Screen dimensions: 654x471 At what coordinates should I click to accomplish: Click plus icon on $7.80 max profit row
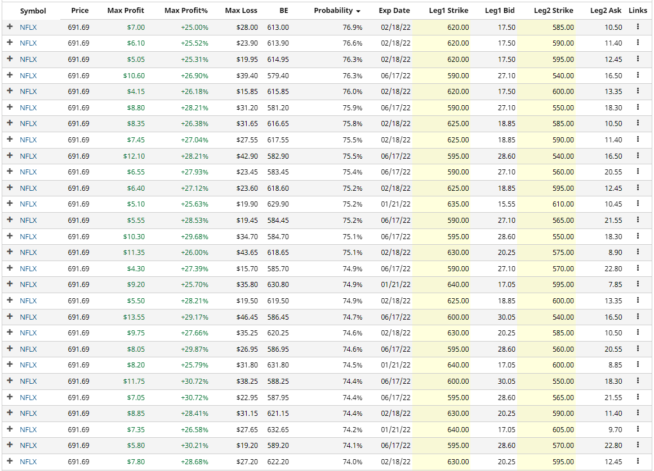click(10, 461)
